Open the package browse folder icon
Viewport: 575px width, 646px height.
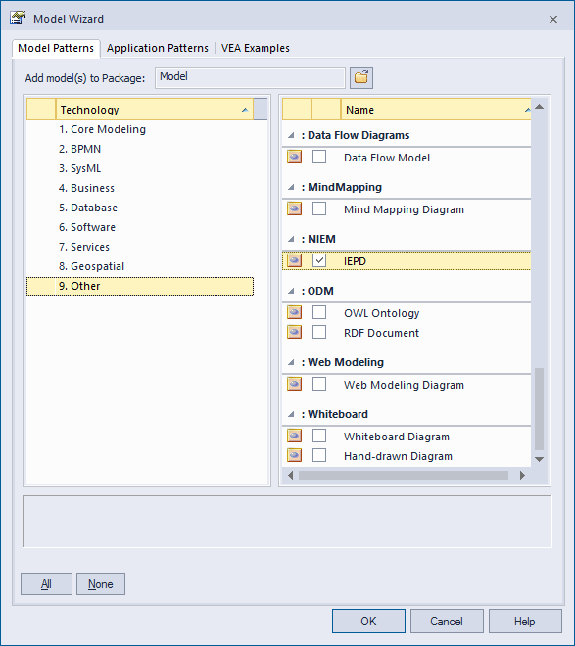[x=361, y=77]
